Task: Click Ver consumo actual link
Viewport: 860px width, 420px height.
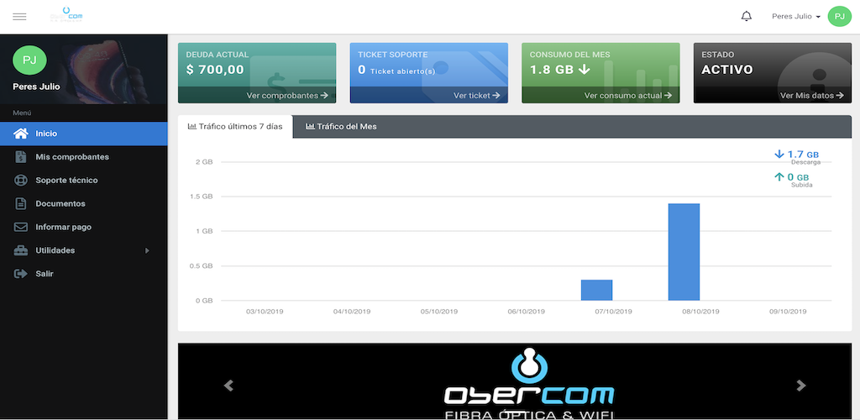Action: 628,96
